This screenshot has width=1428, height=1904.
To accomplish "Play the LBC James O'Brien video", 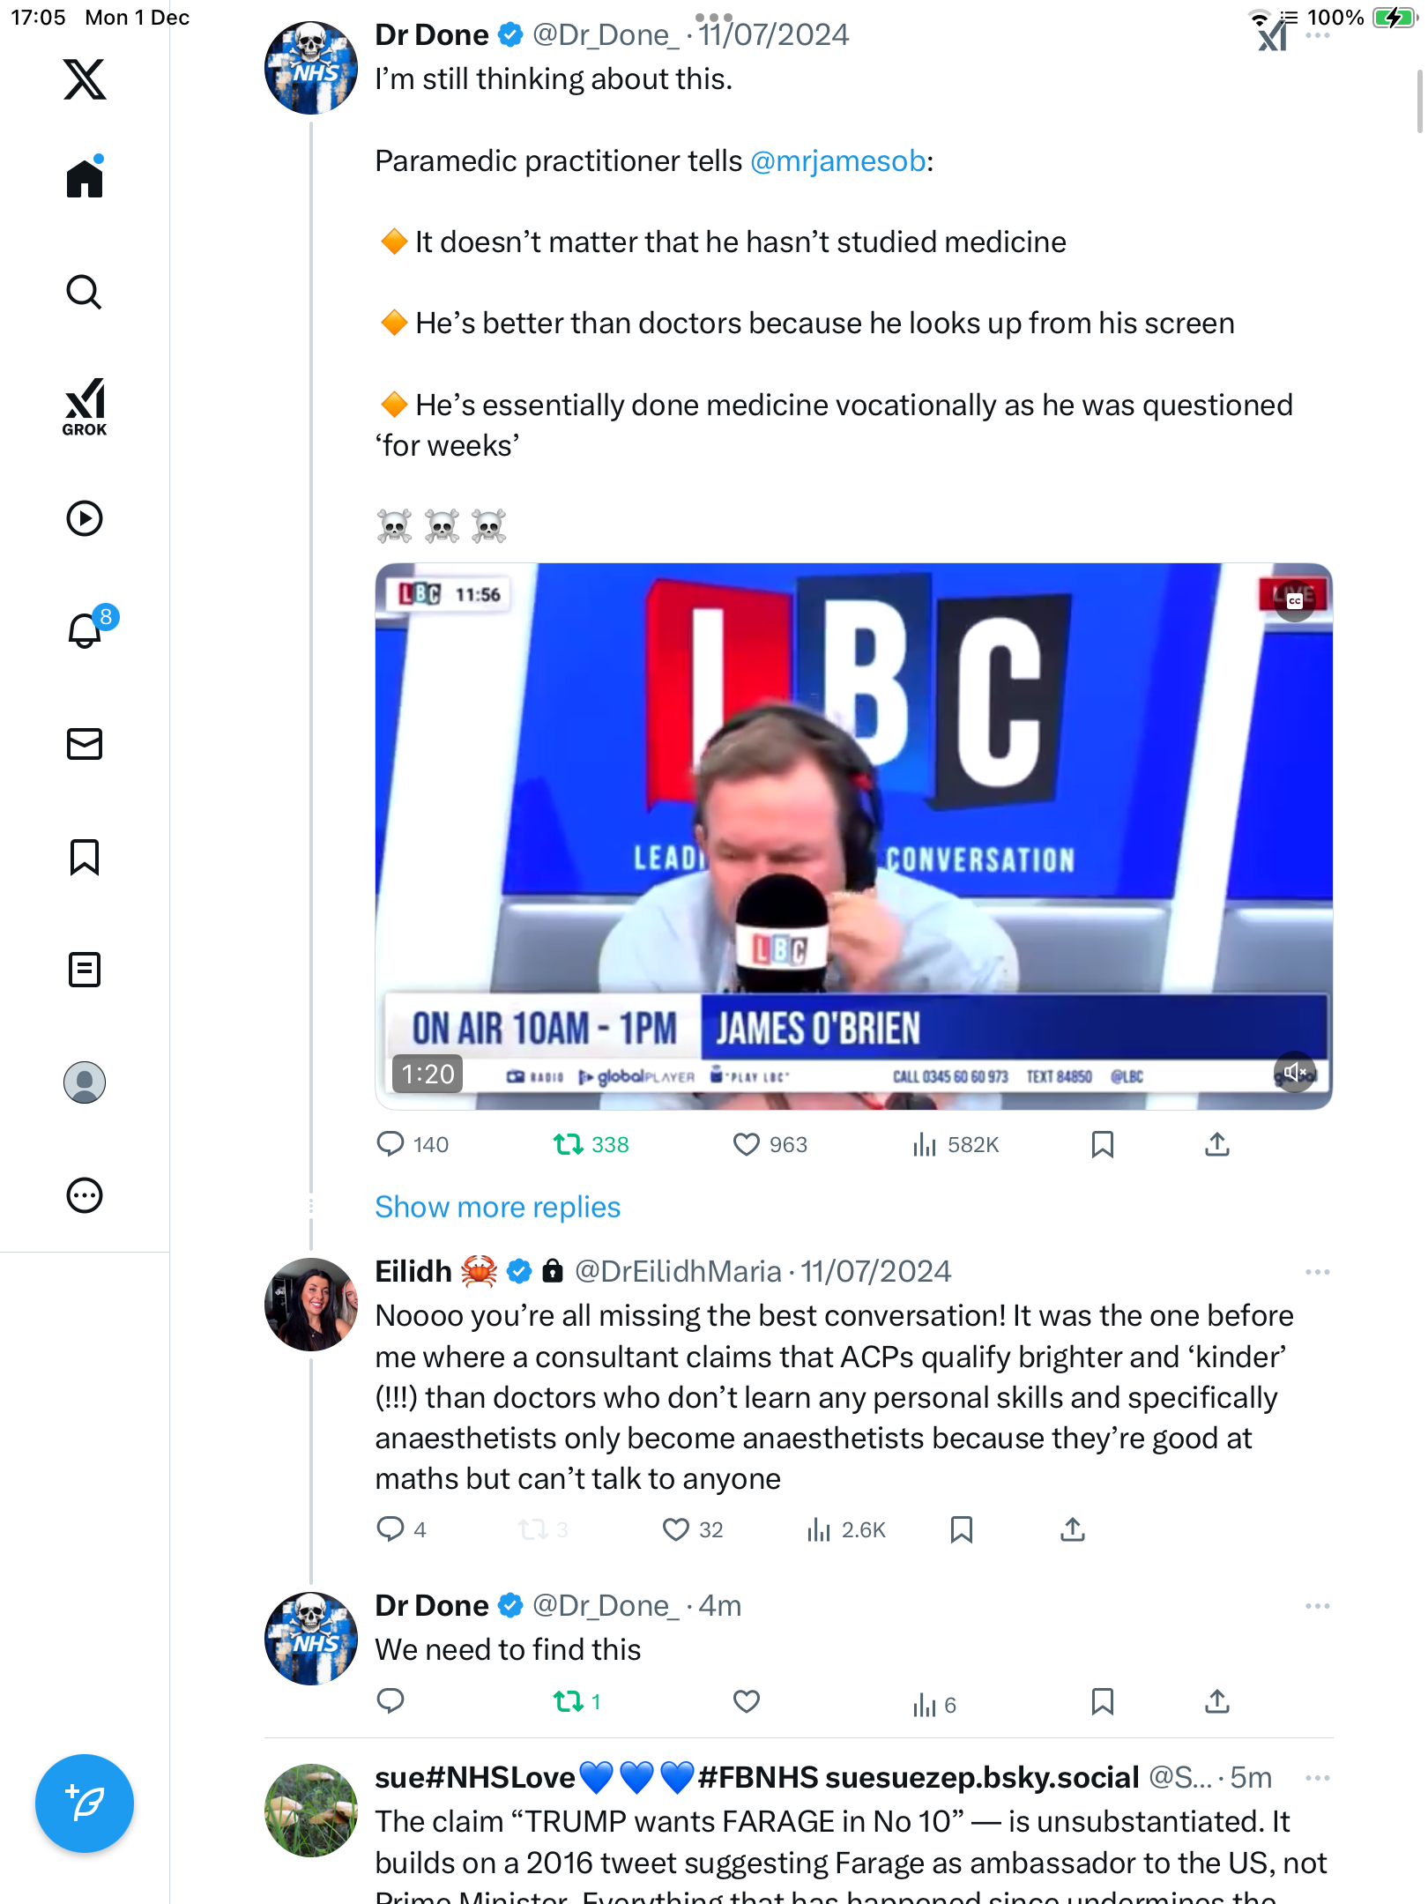I will (853, 836).
